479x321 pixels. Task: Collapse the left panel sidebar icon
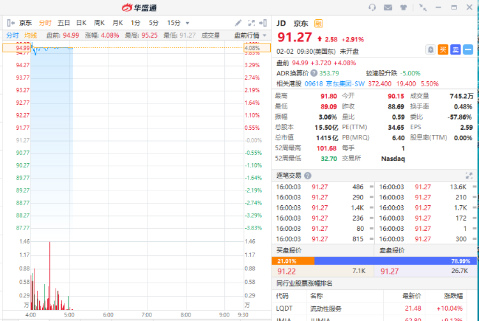pos(10,22)
